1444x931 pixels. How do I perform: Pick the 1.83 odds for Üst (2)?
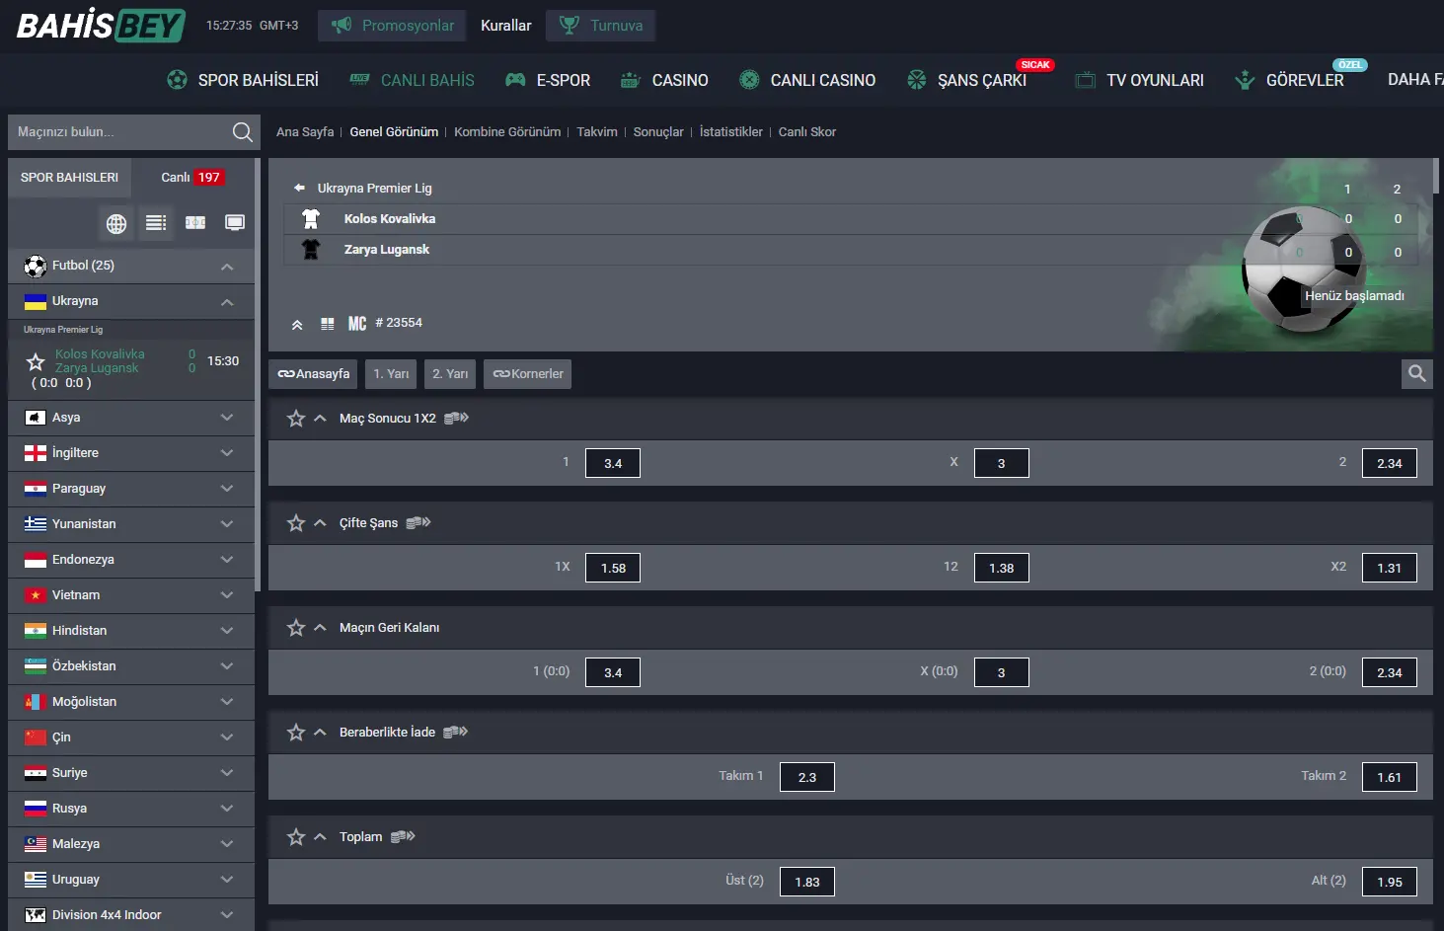807,882
